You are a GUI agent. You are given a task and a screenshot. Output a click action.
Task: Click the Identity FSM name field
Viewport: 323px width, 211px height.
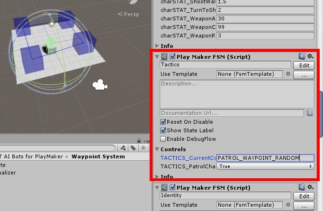(x=225, y=195)
